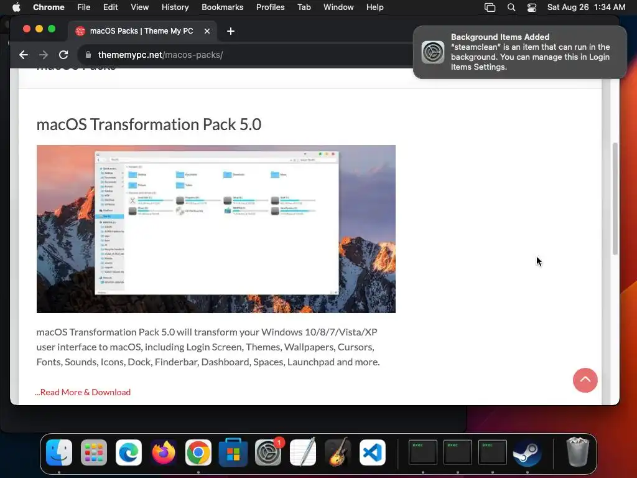Open Spotlight search in menu bar
Screen dimensions: 637x478
click(x=511, y=7)
